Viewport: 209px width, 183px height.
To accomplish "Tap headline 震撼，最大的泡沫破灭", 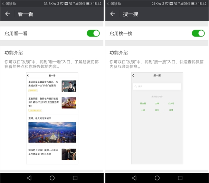I will click(40, 118).
